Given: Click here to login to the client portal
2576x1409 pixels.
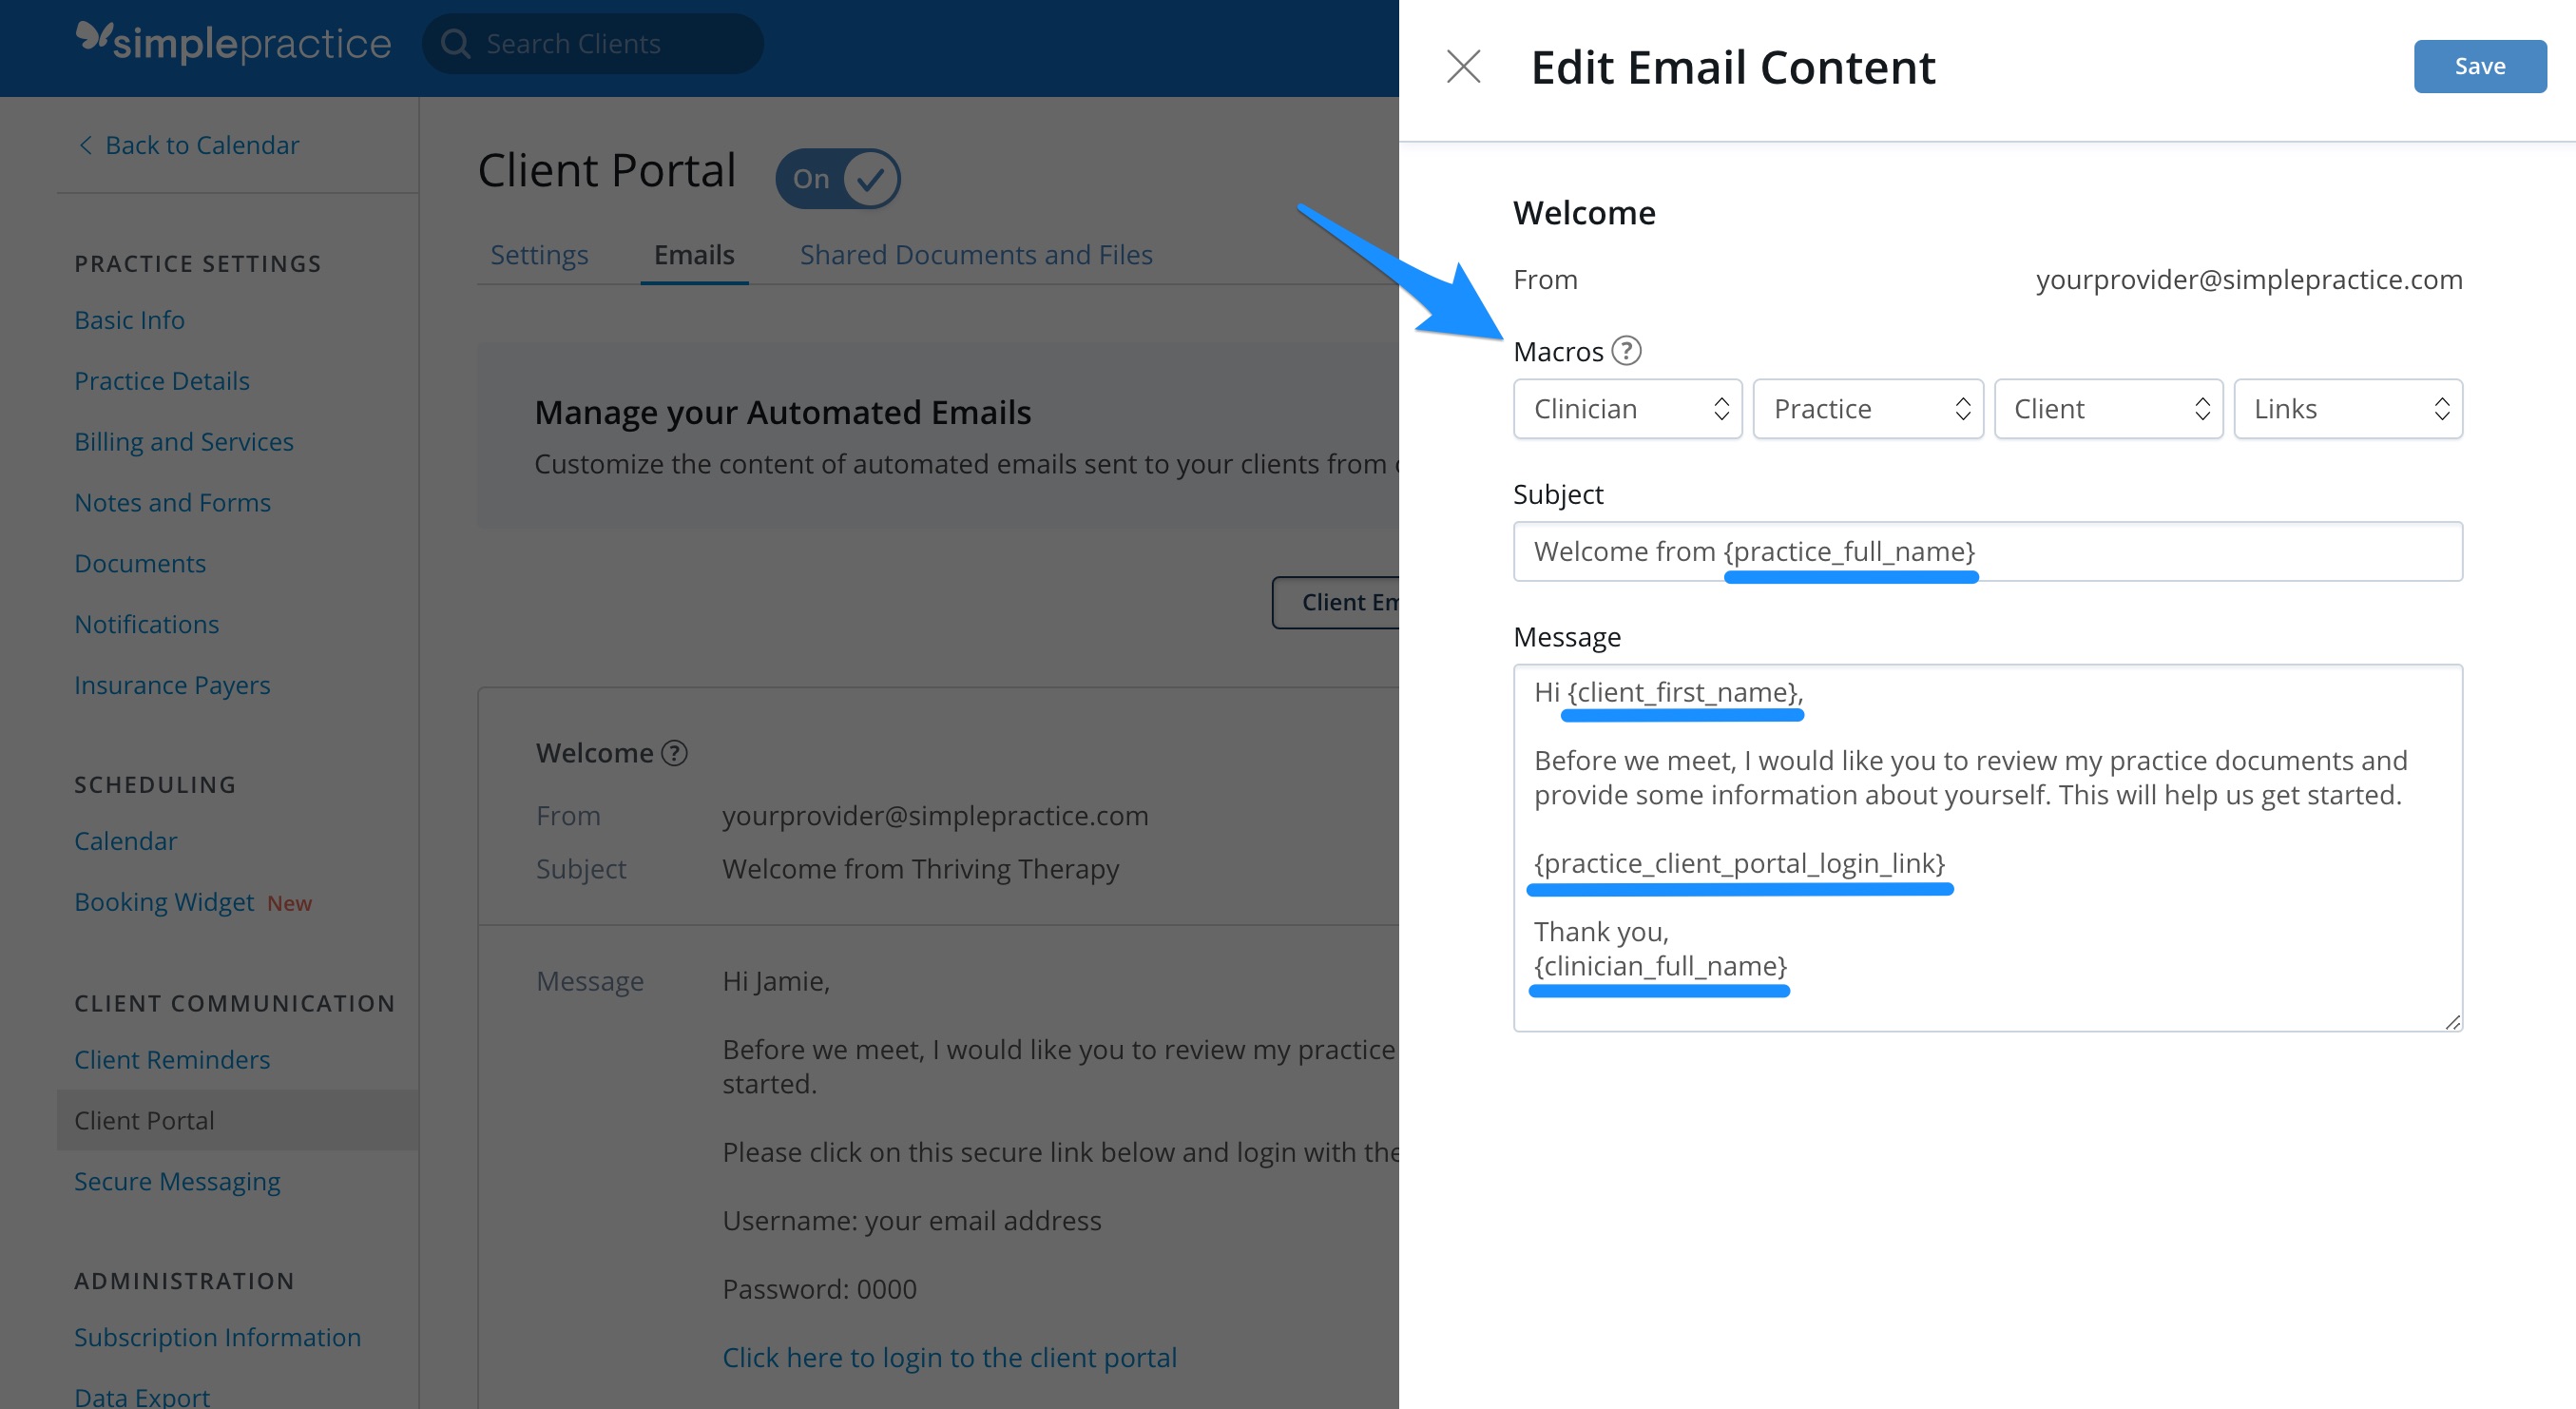Looking at the screenshot, I should [949, 1357].
